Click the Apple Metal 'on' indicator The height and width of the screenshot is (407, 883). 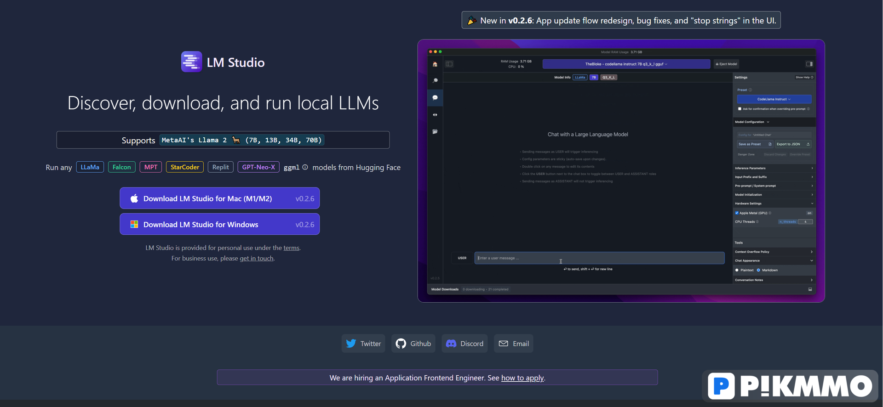809,213
